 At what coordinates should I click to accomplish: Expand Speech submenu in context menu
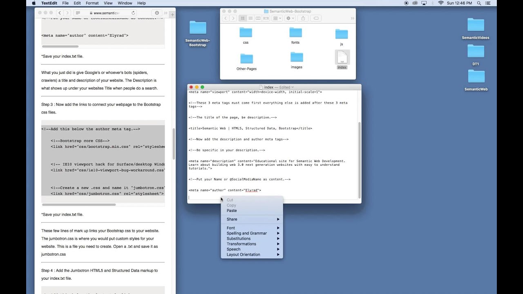pyautogui.click(x=252, y=249)
